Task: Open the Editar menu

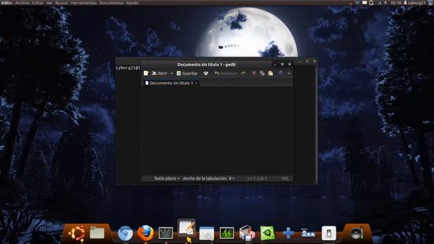Action: click(x=38, y=3)
